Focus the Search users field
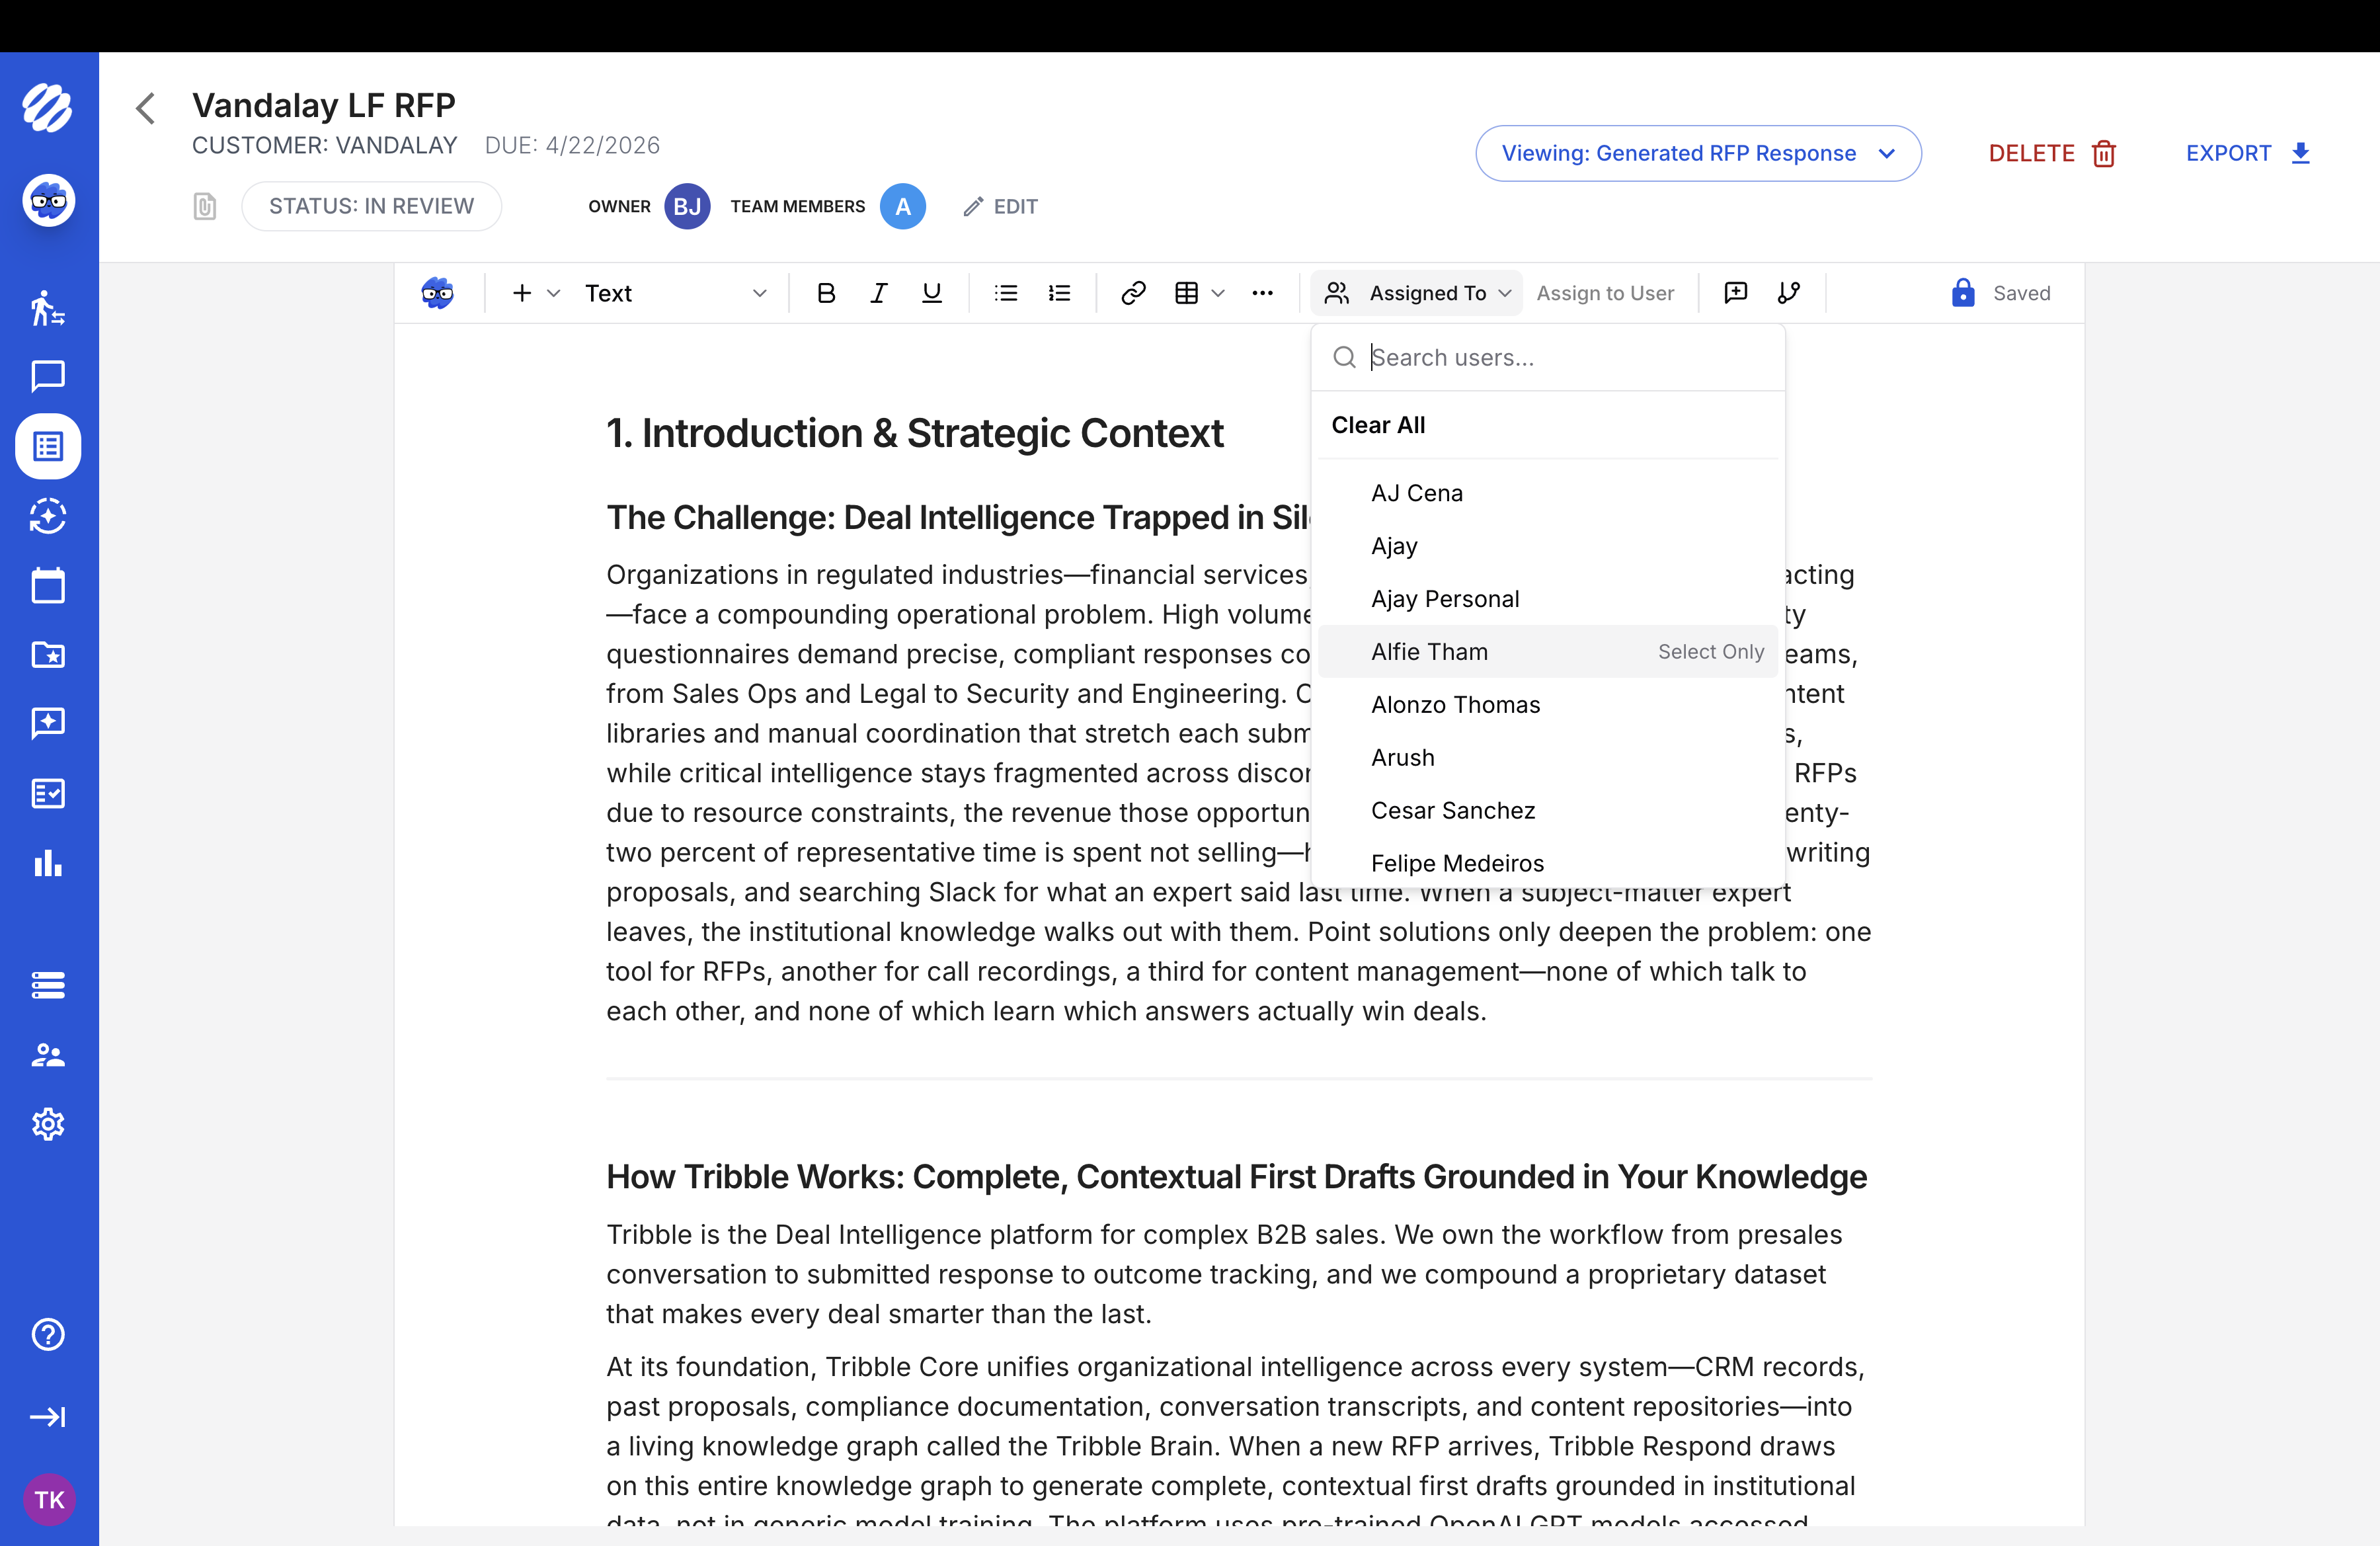This screenshot has width=2380, height=1546. point(1548,357)
